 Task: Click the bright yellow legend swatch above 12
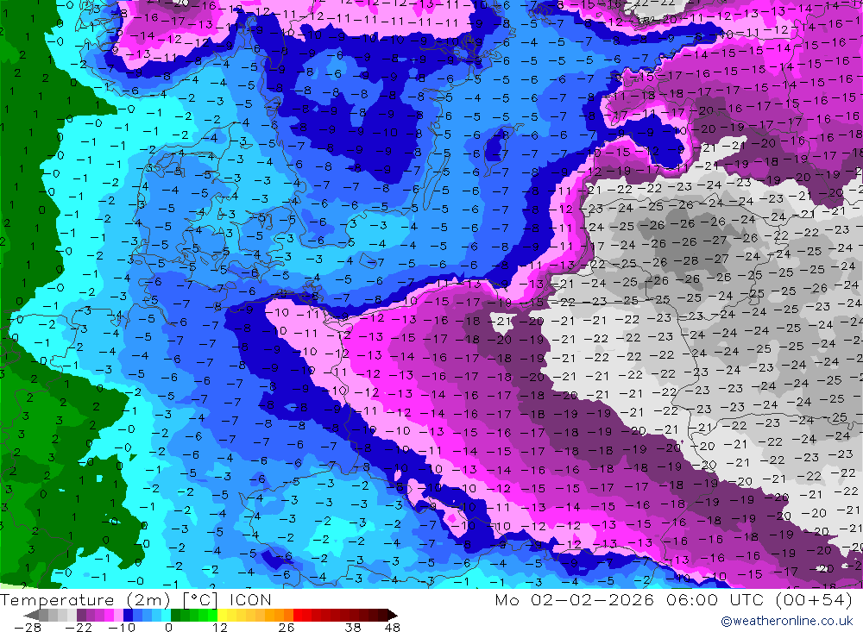tap(223, 615)
